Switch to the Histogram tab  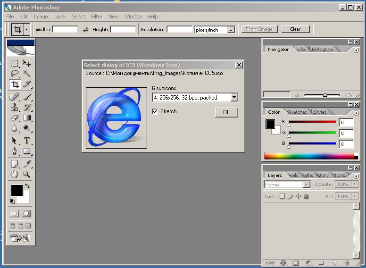[322, 49]
